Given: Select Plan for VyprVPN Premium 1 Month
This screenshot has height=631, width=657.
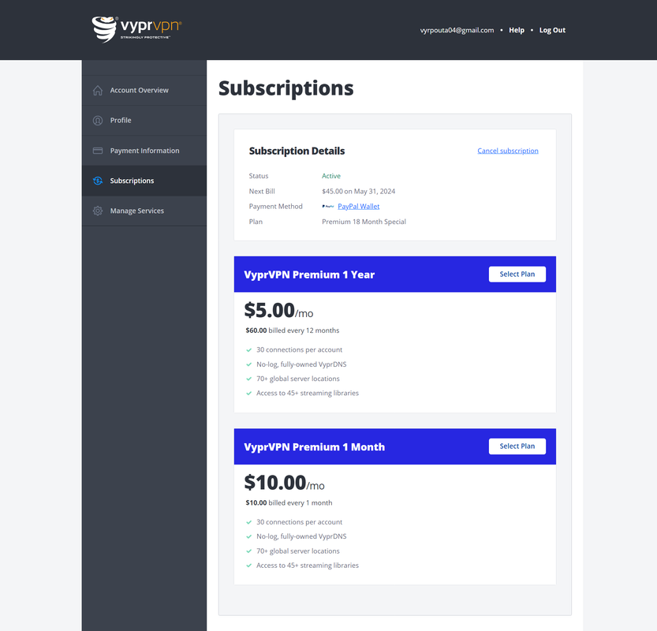Looking at the screenshot, I should [x=517, y=446].
